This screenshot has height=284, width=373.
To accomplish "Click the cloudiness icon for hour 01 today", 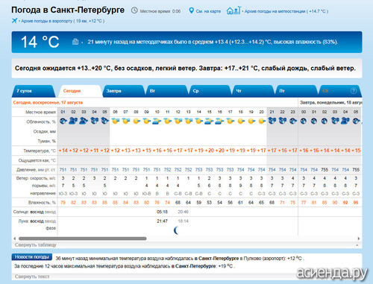I will (63, 121).
